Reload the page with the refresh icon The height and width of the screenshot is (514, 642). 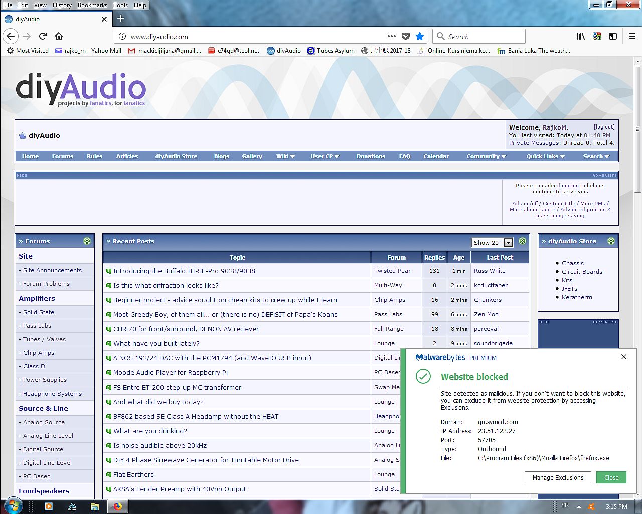pos(43,36)
